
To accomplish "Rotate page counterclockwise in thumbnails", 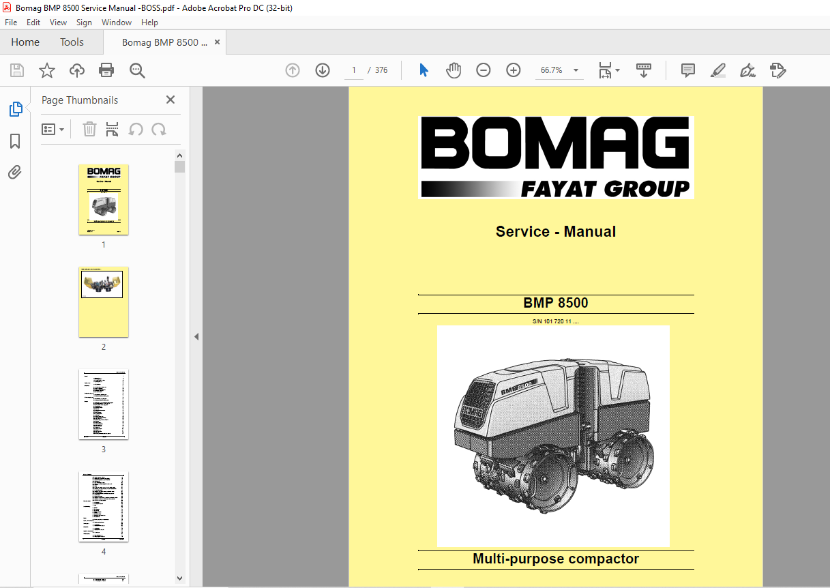I will [x=136, y=129].
